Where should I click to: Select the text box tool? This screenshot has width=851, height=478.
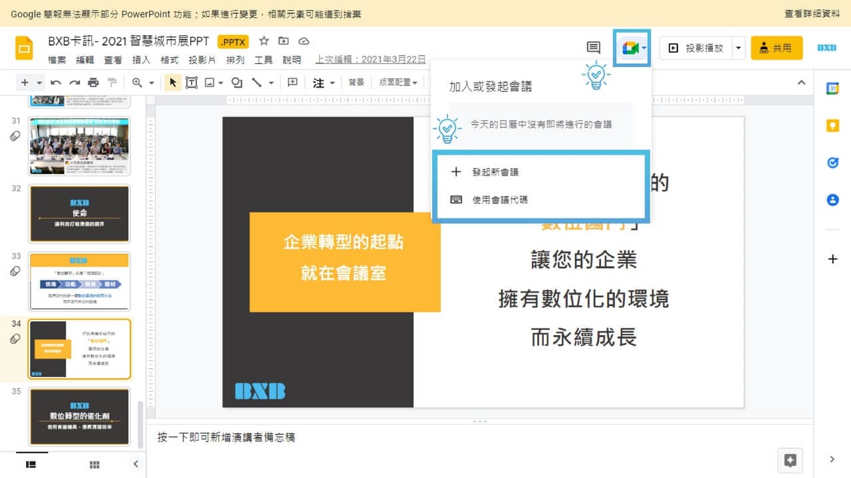[x=191, y=82]
